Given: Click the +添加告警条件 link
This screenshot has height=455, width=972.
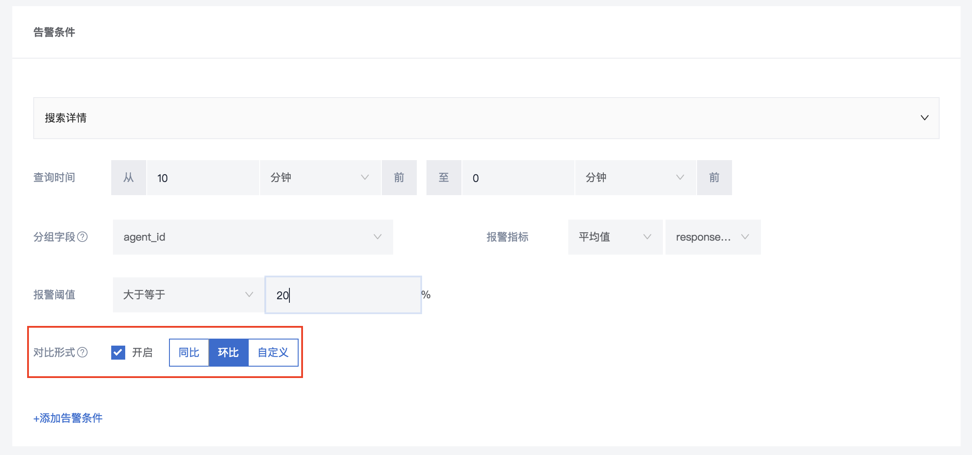Looking at the screenshot, I should 68,418.
